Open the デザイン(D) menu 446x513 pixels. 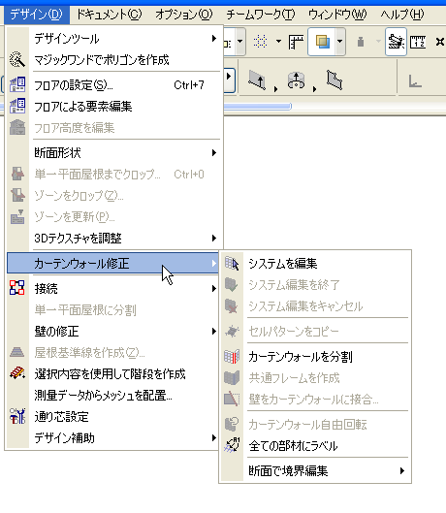coord(37,15)
